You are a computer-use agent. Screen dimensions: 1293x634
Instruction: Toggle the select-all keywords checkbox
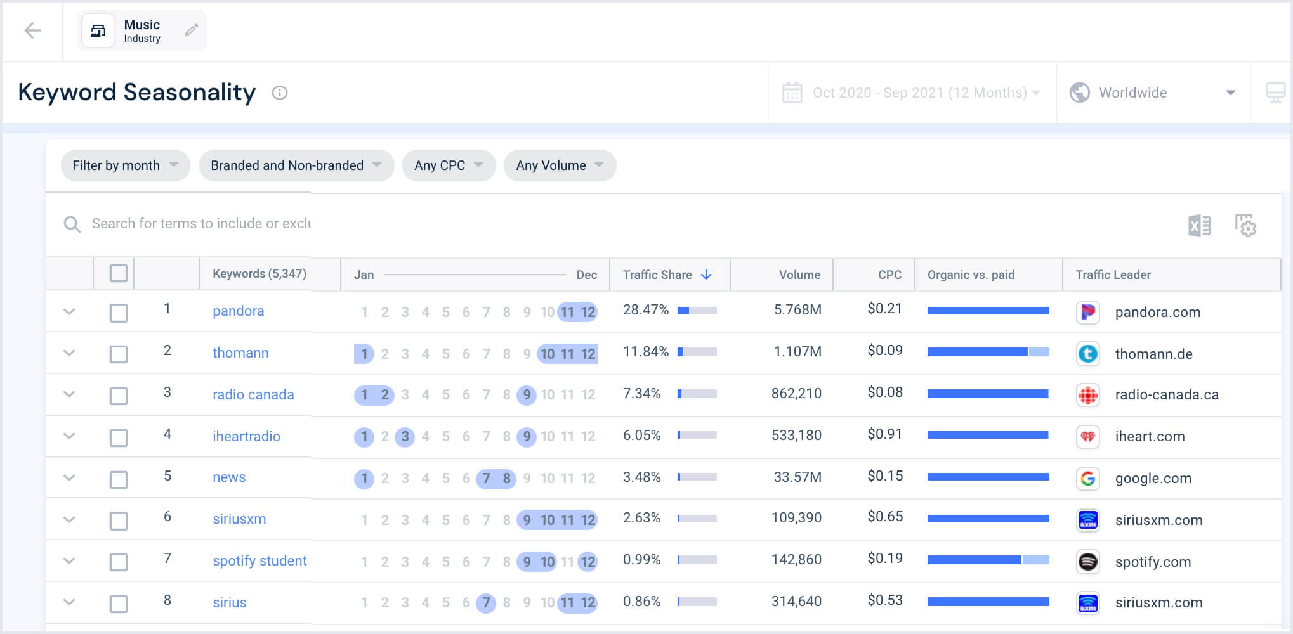pos(119,273)
